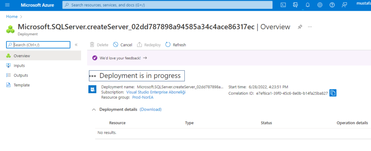Go to Home breadcrumb

pos(12,17)
